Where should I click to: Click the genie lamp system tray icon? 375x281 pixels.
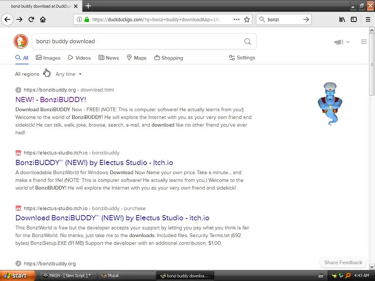334,276
